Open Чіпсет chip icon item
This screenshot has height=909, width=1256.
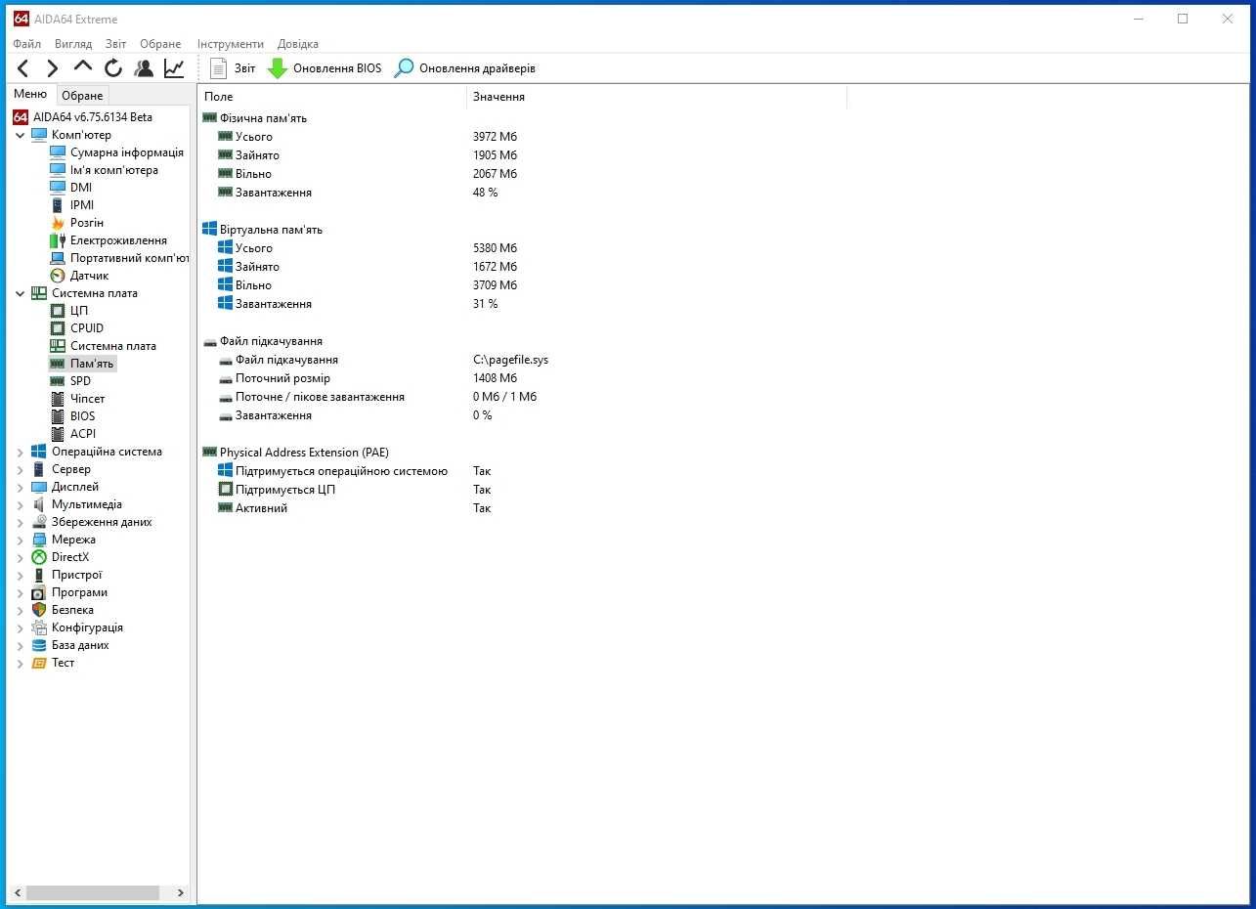click(58, 399)
